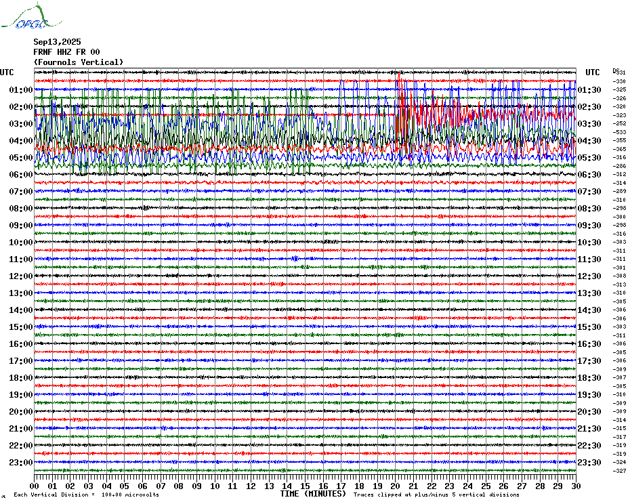Select the 23:00 hour label
Image resolution: width=630 pixels, height=504 pixels.
[x=21, y=462]
